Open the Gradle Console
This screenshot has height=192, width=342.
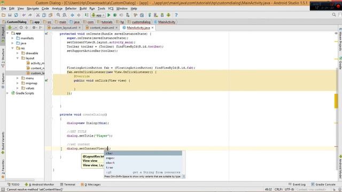click(x=323, y=185)
